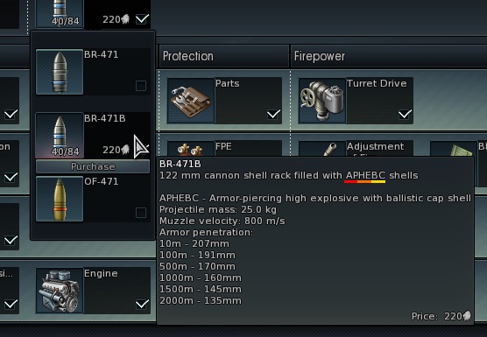Click the underlined APHEBC term in tooltip
487x337 pixels.
(365, 175)
